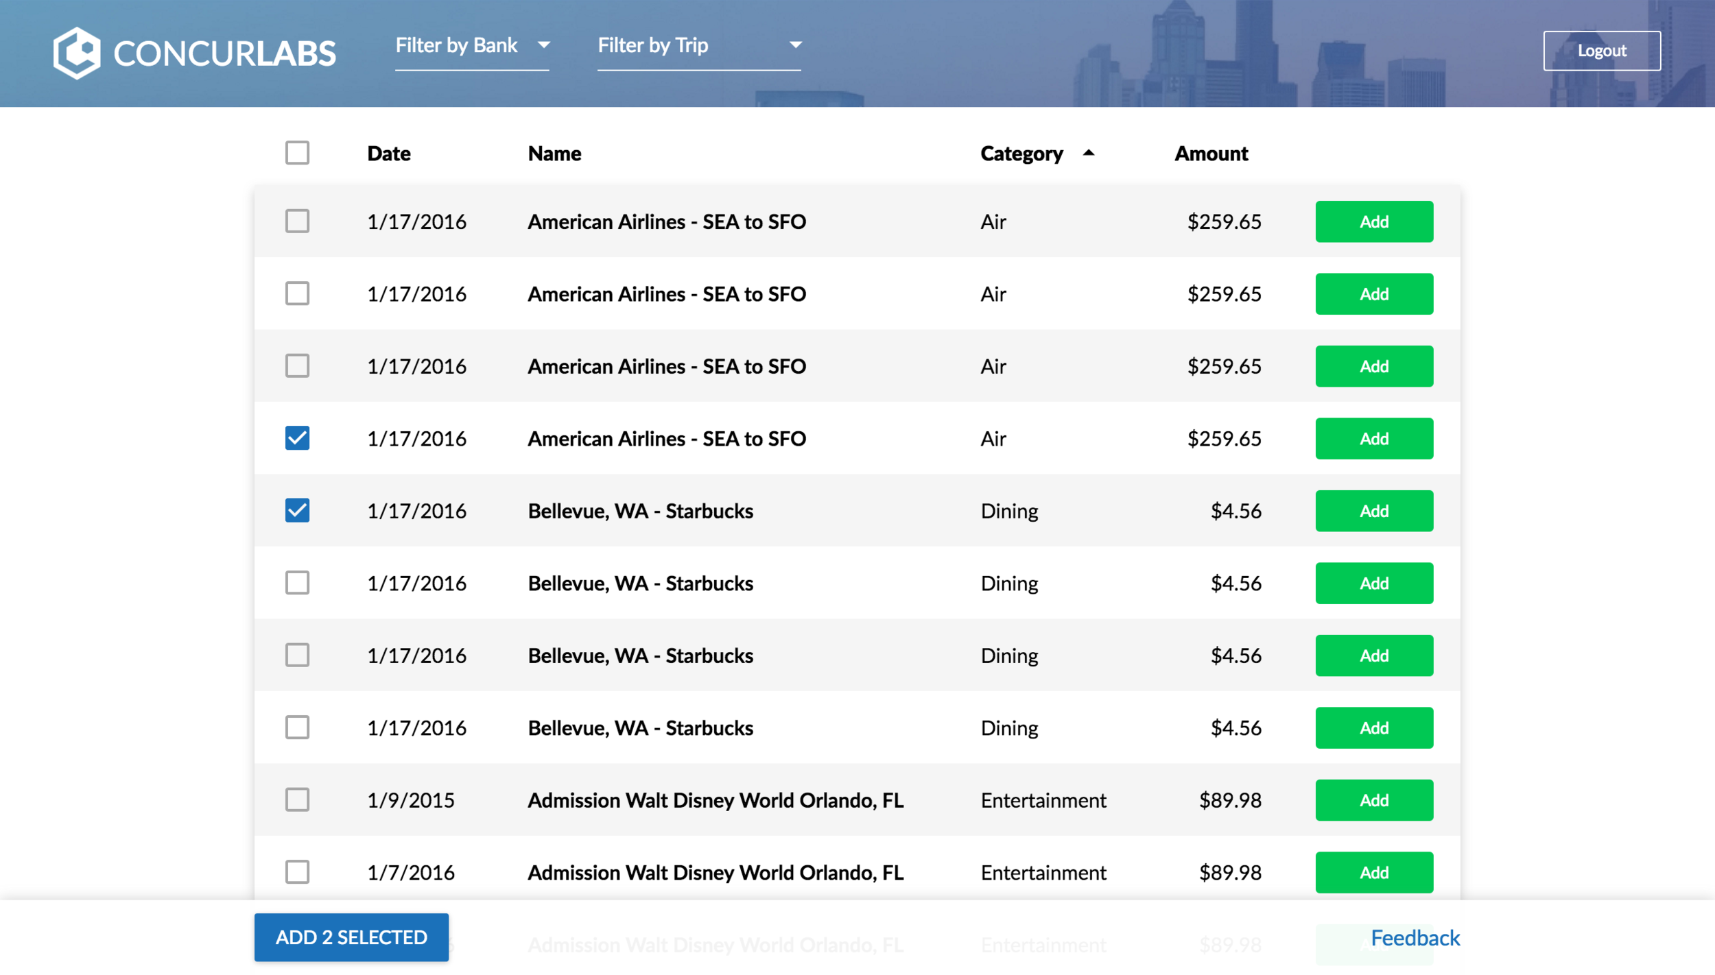Click the Dining category in the checked row
1715x975 pixels.
1009,511
